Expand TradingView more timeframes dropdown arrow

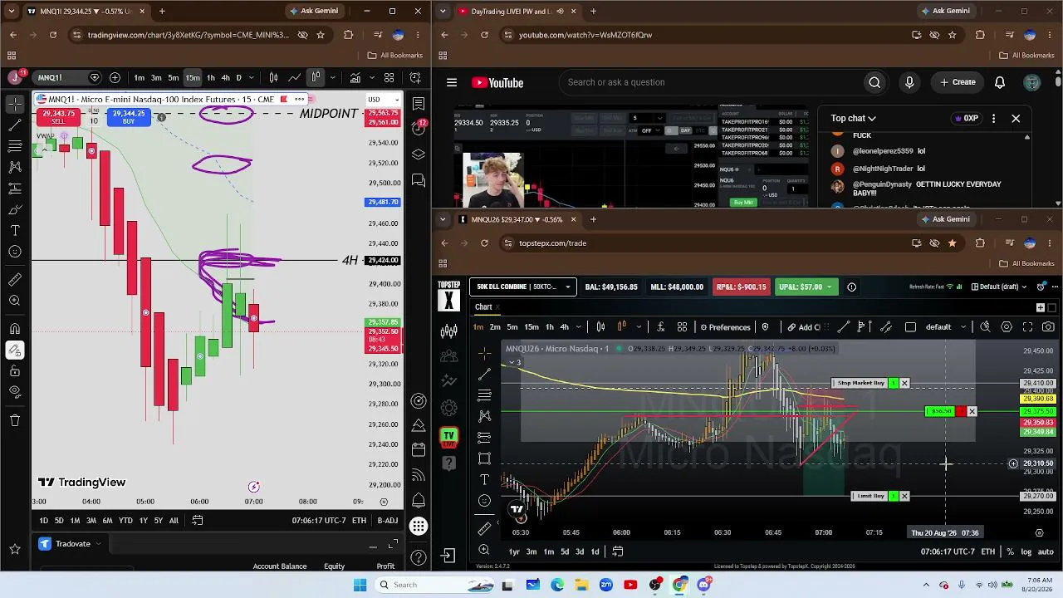point(252,78)
